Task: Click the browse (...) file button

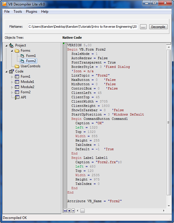Action: 143,27
